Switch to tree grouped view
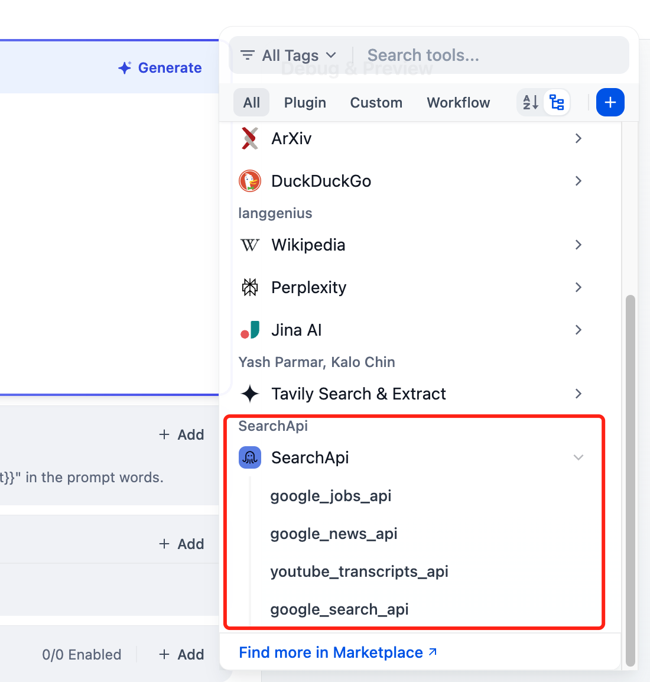 pyautogui.click(x=557, y=102)
